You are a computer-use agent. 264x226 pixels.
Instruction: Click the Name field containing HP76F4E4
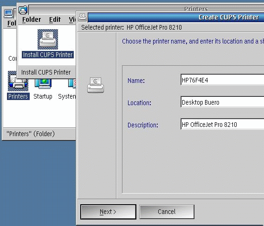[222, 80]
